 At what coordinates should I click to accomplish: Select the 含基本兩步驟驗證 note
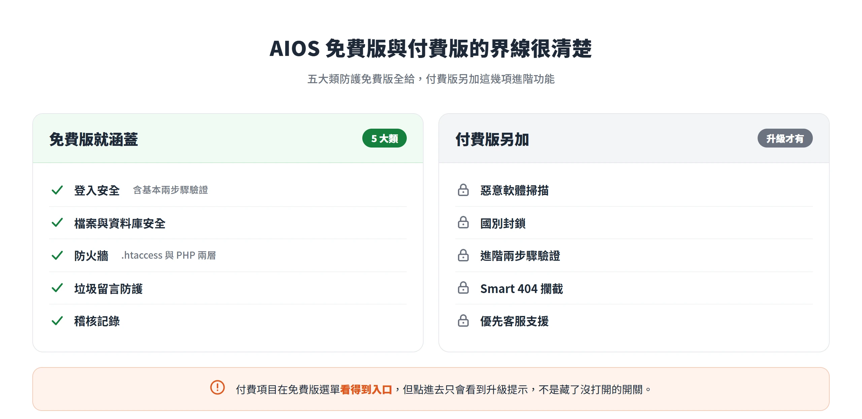(x=170, y=190)
